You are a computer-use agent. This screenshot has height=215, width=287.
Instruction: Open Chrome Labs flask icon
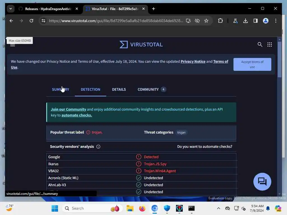(x=235, y=21)
